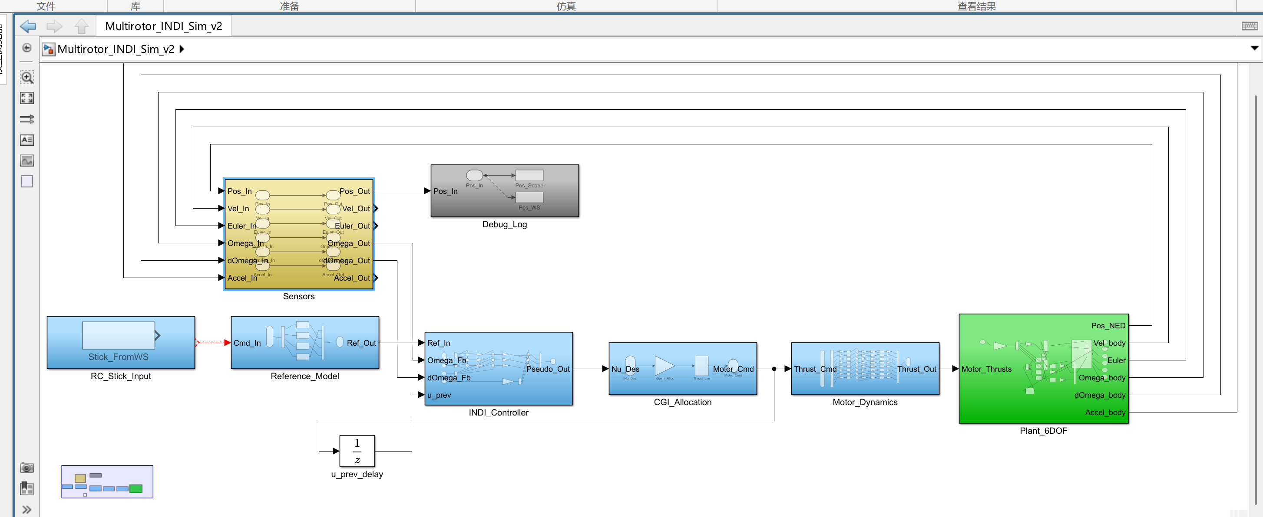Viewport: 1263px width, 517px height.
Task: Select the INDI_Controller subsystem block
Action: click(499, 369)
